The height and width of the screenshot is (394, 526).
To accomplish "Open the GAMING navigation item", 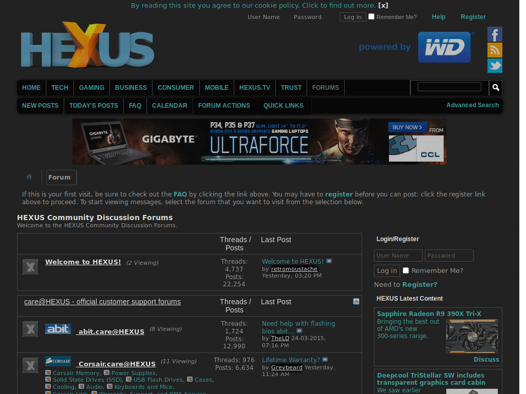I will [x=92, y=89].
